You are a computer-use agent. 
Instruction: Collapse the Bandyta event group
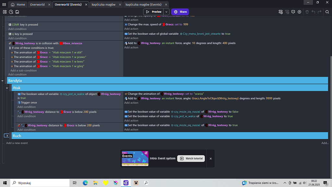tap(3, 80)
